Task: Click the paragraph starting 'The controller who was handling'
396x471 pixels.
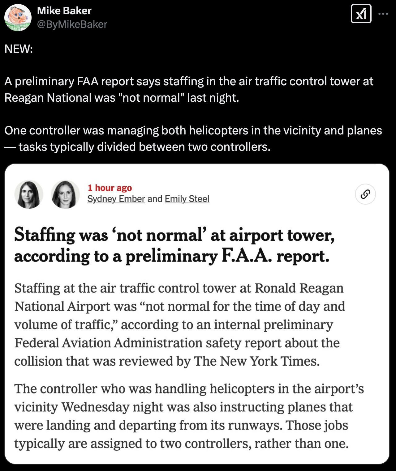Action: [x=189, y=416]
